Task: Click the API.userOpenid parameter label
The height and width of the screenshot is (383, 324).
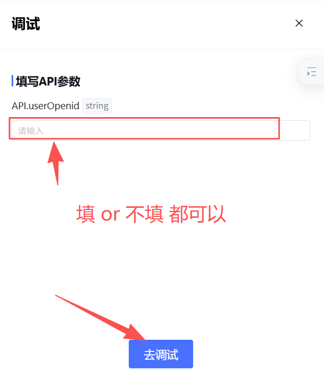Action: pyautogui.click(x=45, y=106)
